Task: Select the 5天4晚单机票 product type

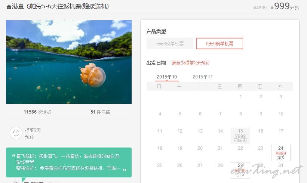Action: [170, 44]
